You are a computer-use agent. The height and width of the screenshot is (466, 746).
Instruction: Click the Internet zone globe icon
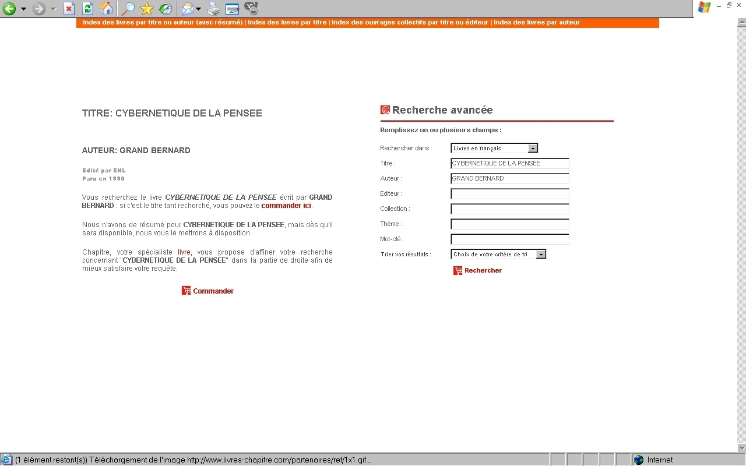tap(639, 460)
